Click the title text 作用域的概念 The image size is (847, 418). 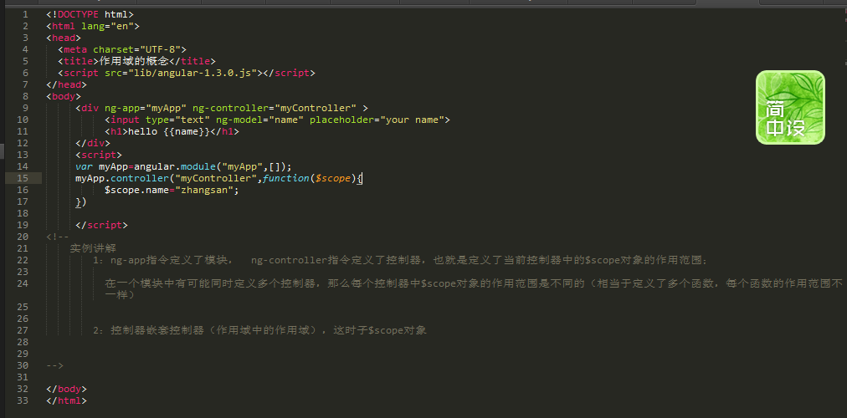click(134, 61)
